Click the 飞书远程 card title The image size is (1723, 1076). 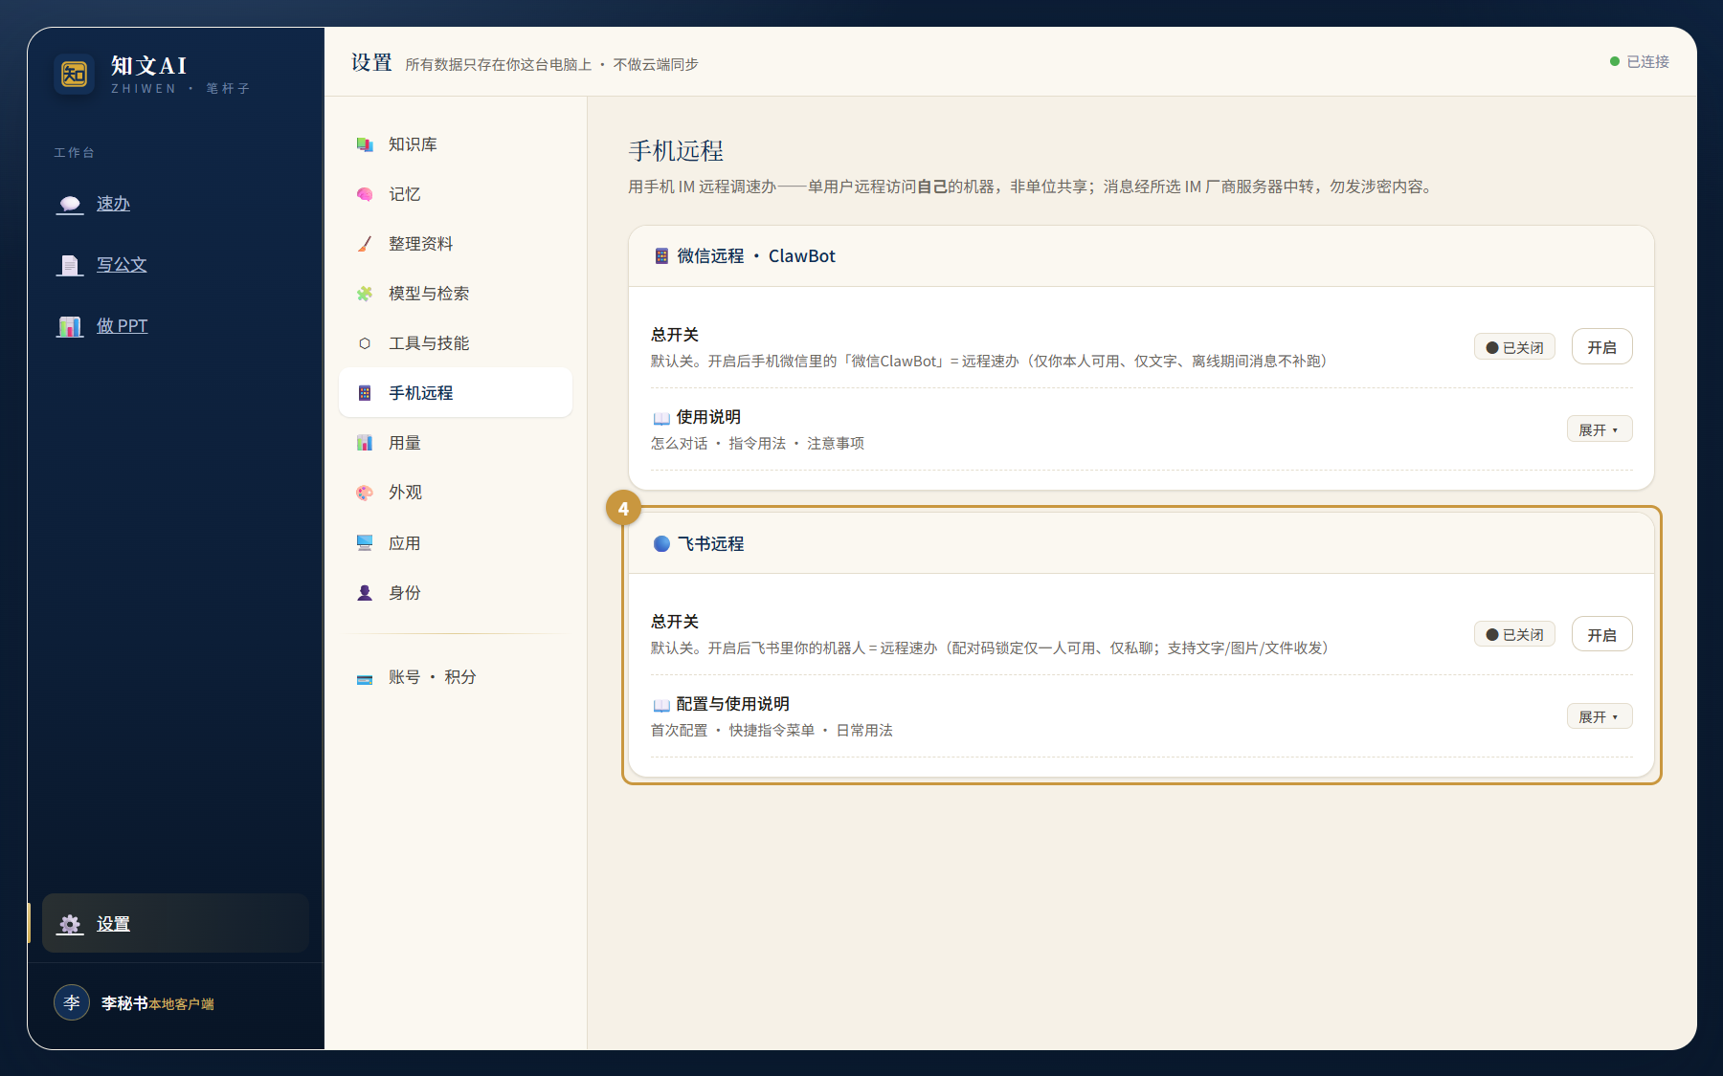pos(710,543)
